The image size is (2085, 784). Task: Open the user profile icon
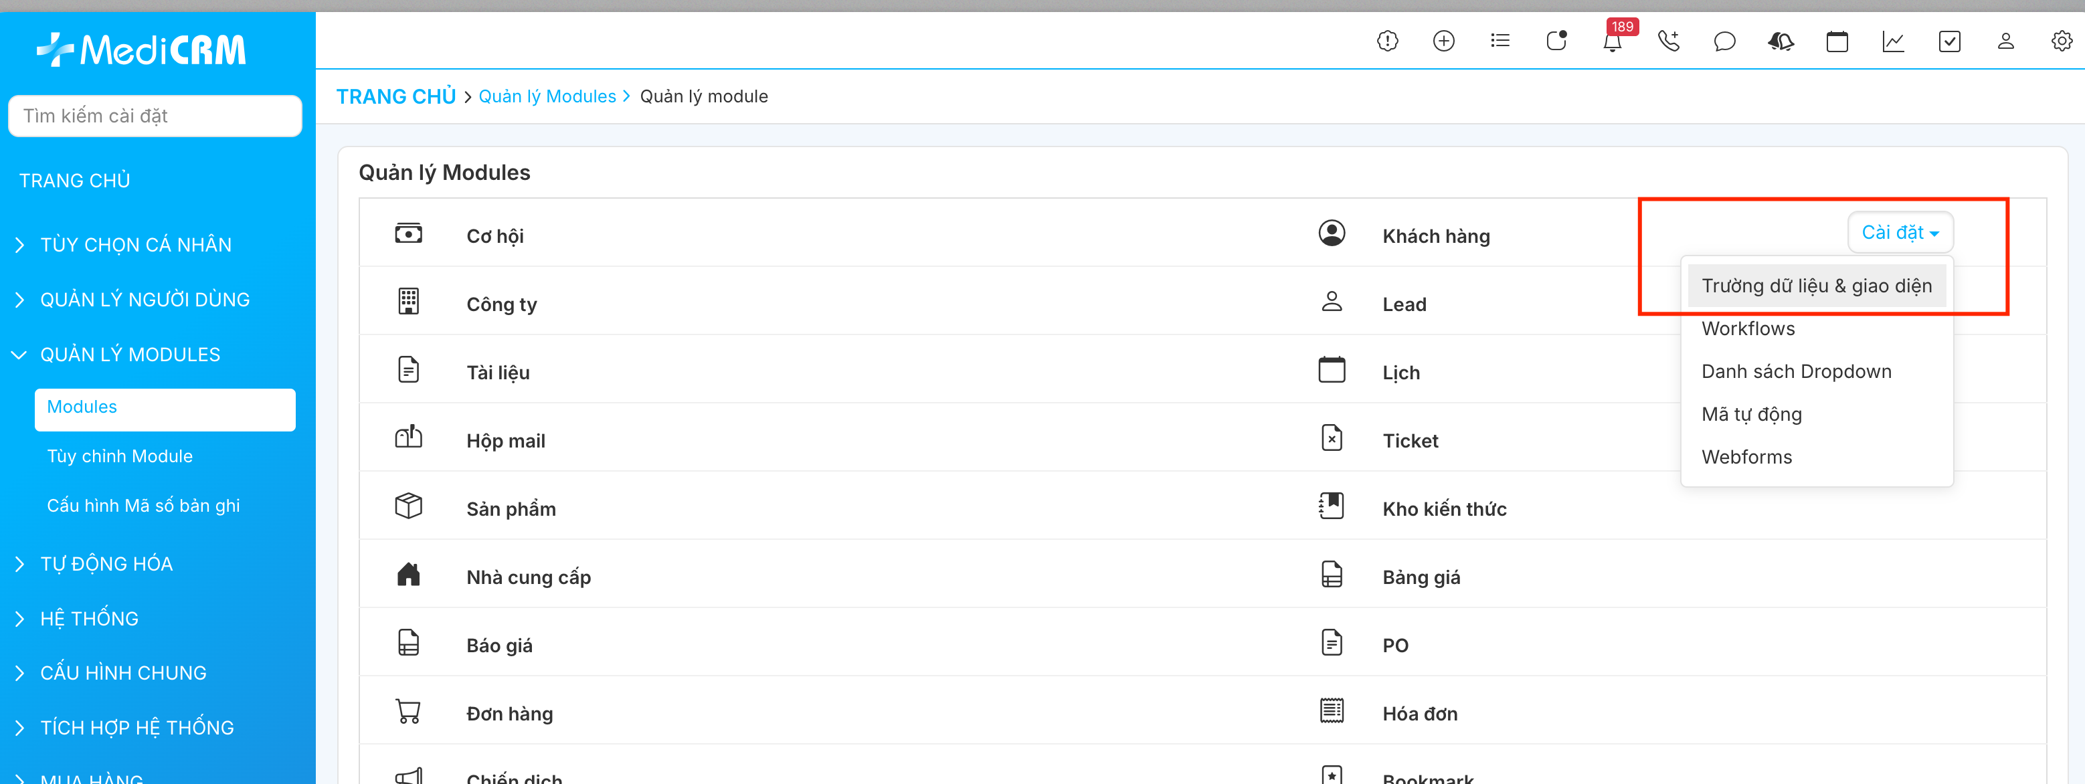click(x=2005, y=41)
